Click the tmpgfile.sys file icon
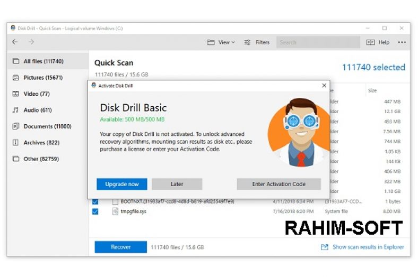This screenshot has height=277, width=418. click(115, 211)
